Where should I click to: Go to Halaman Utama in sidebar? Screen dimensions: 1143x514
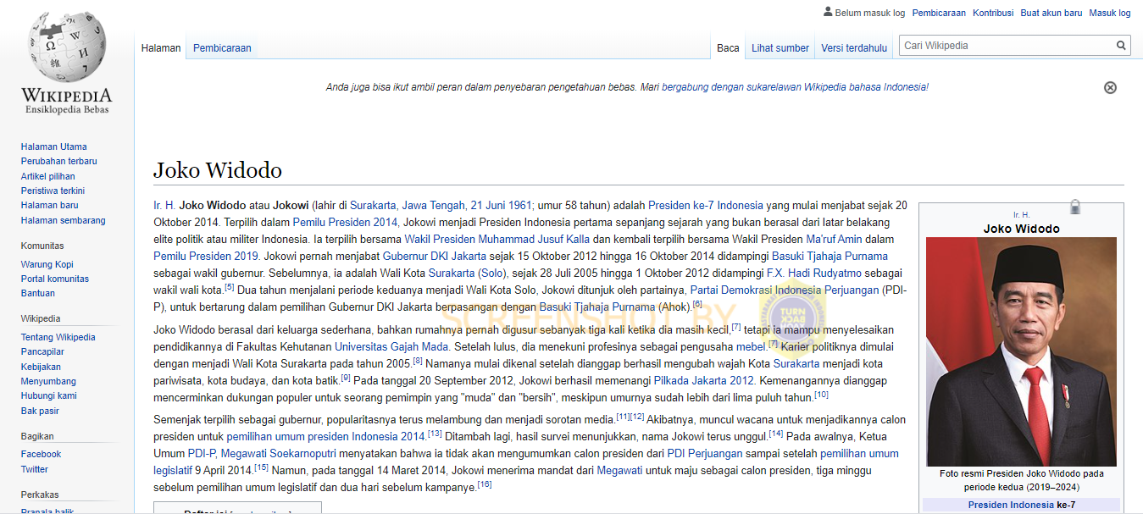(53, 146)
